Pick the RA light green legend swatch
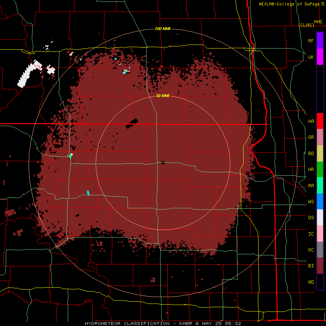The width and height of the screenshot is (326, 326). [320, 185]
